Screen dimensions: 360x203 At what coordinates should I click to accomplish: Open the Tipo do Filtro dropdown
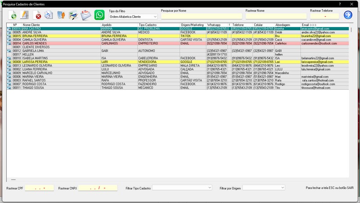(133, 17)
